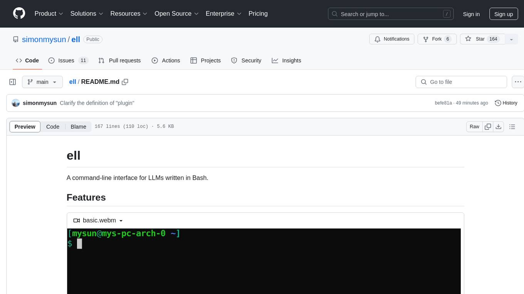
Task: Click the basic.webm terminal video
Action: coord(264,261)
